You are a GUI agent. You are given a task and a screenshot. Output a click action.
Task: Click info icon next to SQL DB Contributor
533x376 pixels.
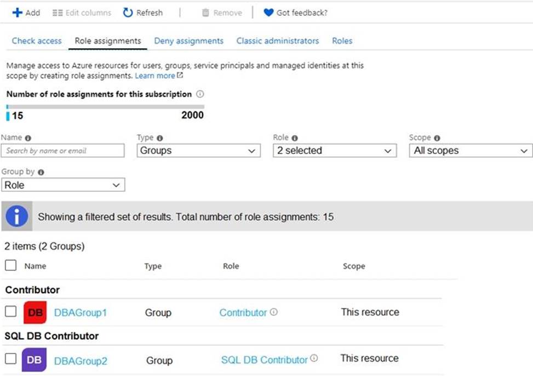coord(314,358)
